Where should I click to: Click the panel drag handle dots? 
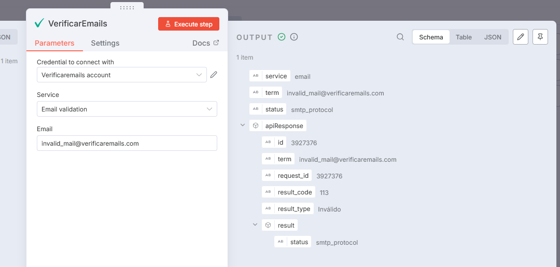point(127,7)
